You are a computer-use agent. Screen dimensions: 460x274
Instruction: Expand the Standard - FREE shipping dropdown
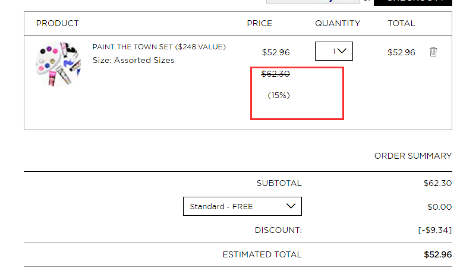click(x=242, y=206)
